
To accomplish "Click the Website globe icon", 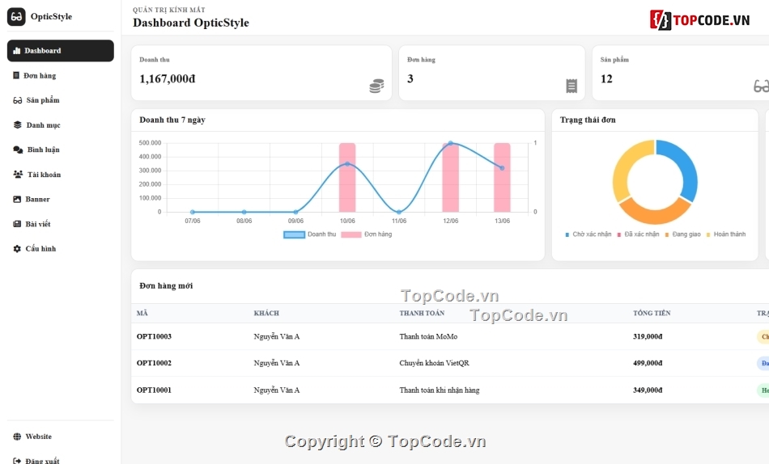I will pos(17,437).
